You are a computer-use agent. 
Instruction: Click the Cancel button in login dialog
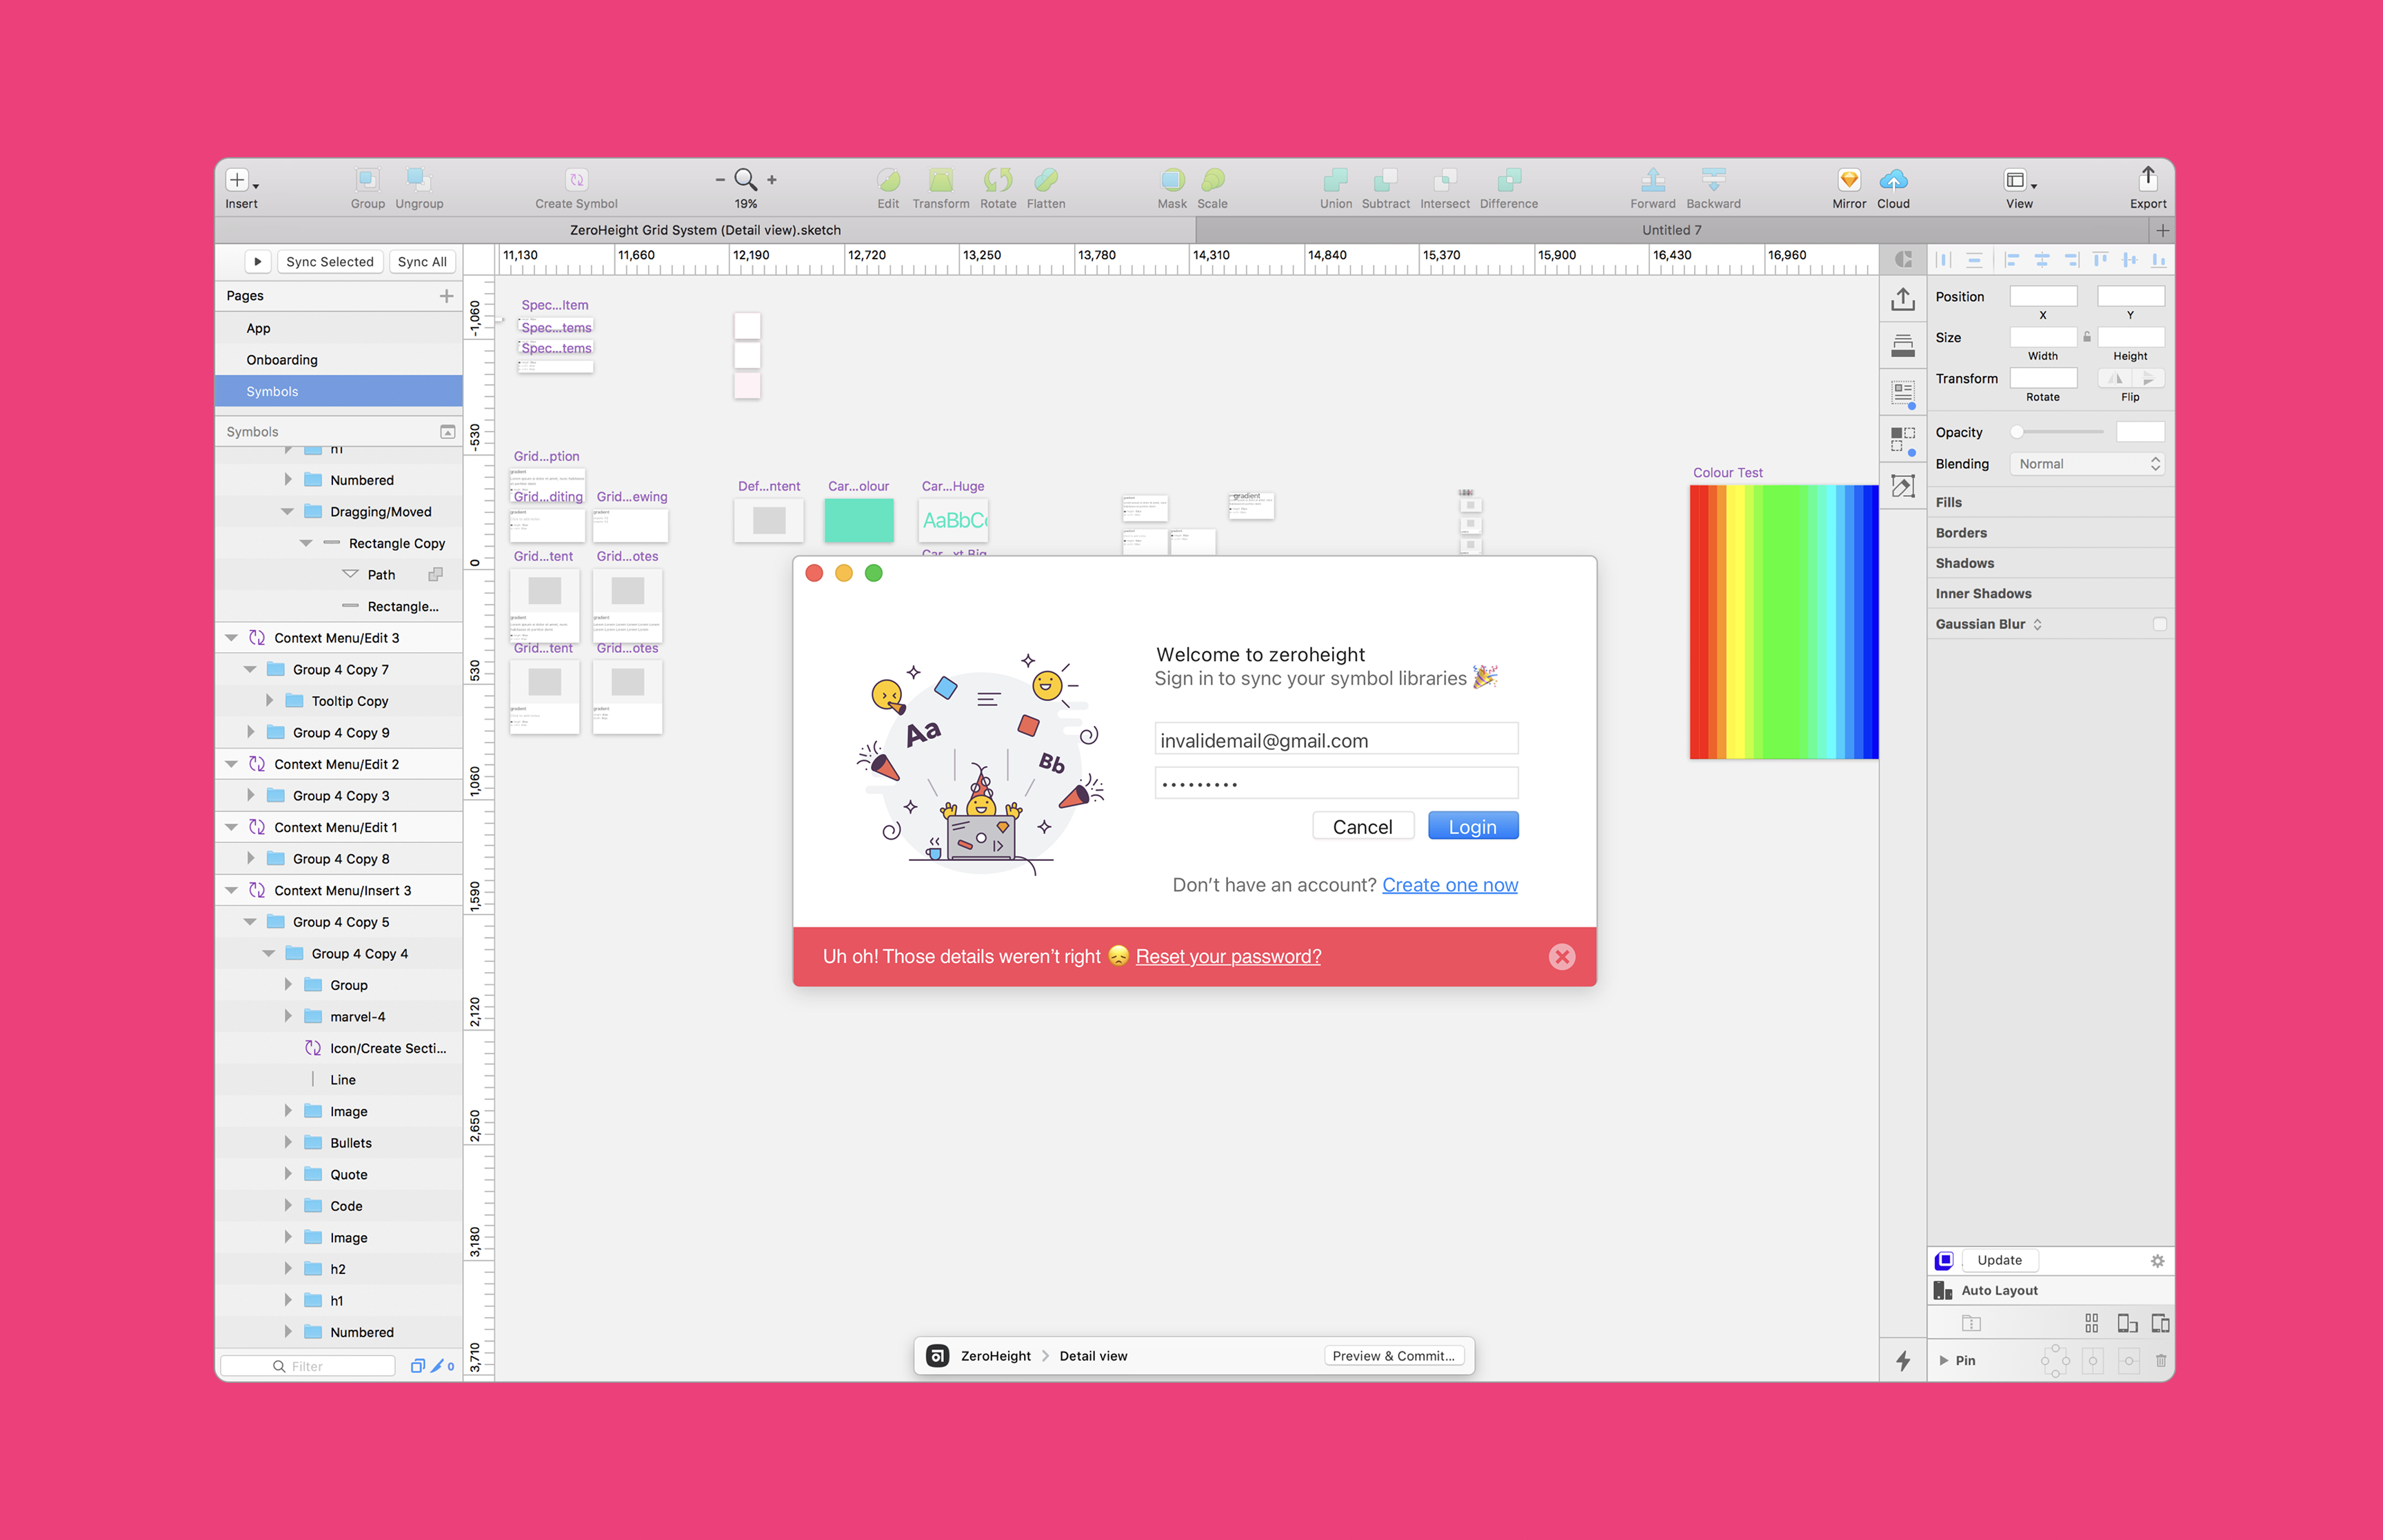click(x=1362, y=827)
